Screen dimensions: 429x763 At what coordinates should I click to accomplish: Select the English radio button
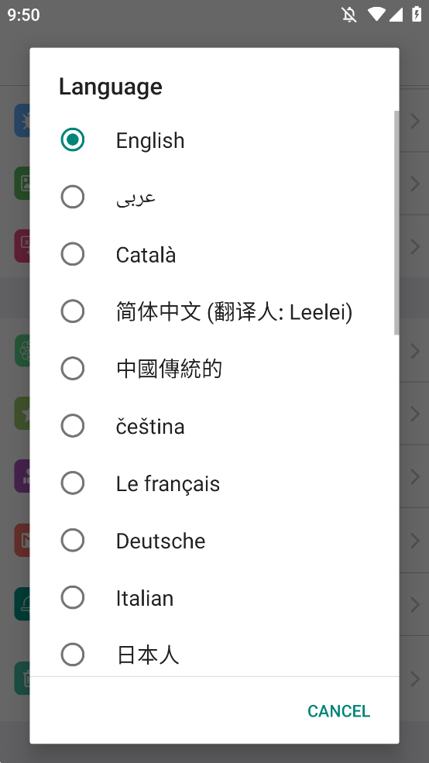[73, 140]
